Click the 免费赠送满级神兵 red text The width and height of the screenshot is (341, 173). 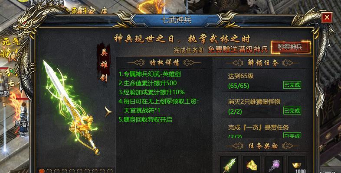coord(238,49)
